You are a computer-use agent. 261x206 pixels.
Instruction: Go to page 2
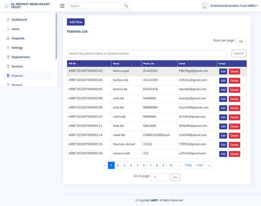tap(118, 165)
